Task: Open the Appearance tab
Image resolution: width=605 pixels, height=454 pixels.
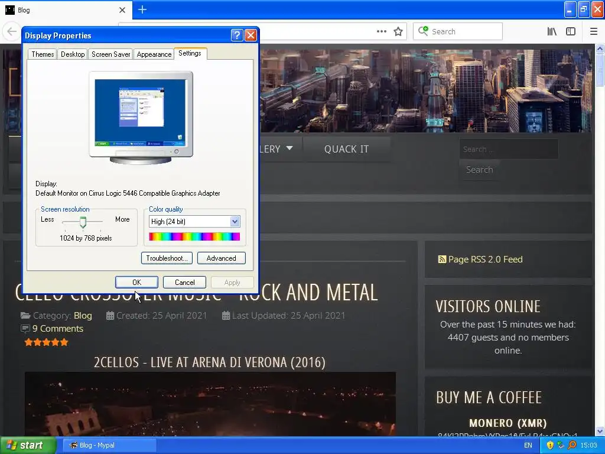Action: click(x=154, y=54)
